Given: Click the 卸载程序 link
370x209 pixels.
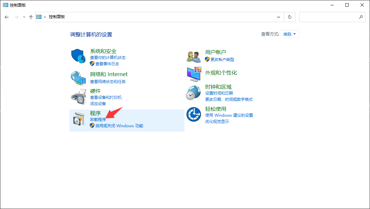Looking at the screenshot, I should click(x=98, y=119).
